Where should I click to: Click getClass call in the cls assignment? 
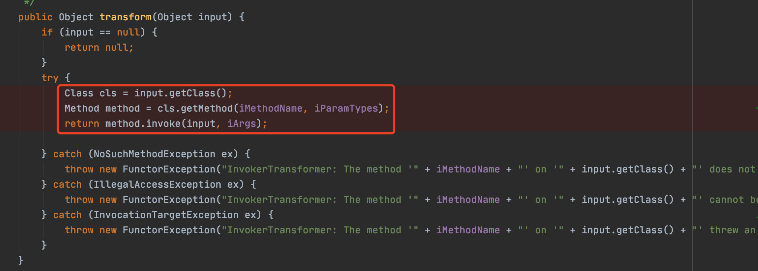click(192, 93)
